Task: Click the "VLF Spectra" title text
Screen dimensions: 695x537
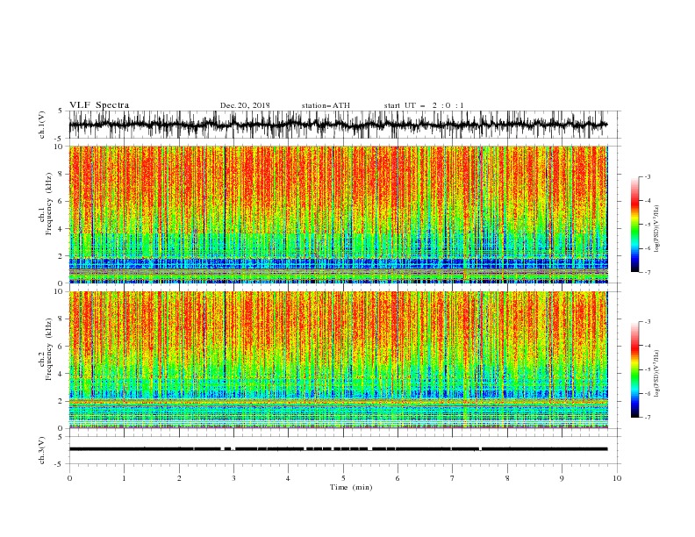Action: (x=99, y=105)
